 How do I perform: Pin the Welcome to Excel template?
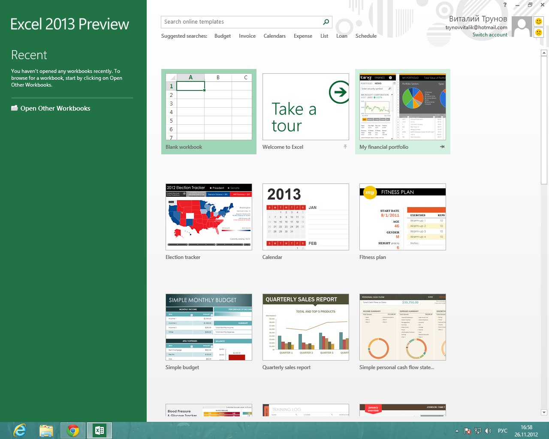[x=345, y=147]
